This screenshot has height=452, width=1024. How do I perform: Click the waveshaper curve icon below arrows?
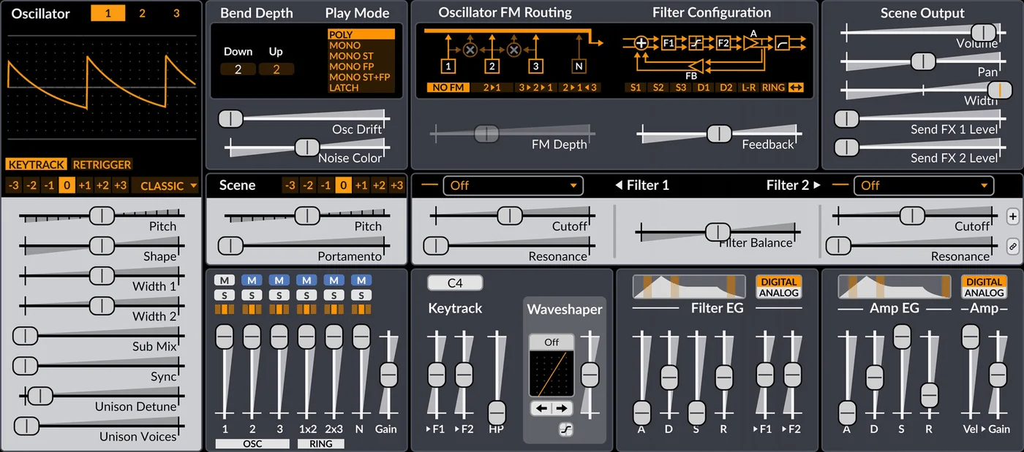pyautogui.click(x=565, y=430)
